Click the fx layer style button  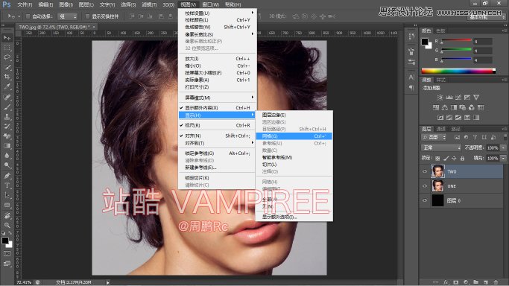(x=446, y=282)
